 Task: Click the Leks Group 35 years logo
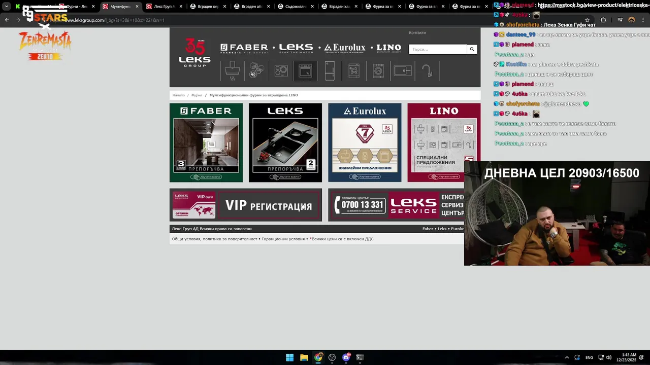point(194,53)
